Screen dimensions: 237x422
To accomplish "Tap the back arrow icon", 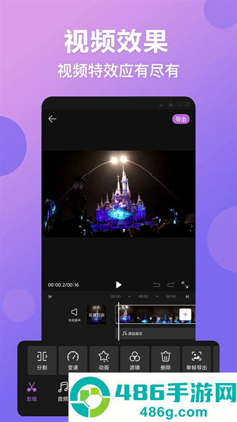I will 52,119.
